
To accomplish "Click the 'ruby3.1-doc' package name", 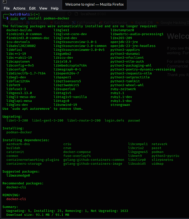I will click(x=121, y=101).
